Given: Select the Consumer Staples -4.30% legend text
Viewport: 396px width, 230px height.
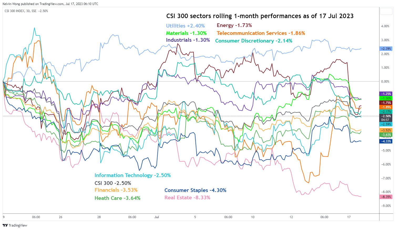Looking at the screenshot, I should (x=195, y=190).
